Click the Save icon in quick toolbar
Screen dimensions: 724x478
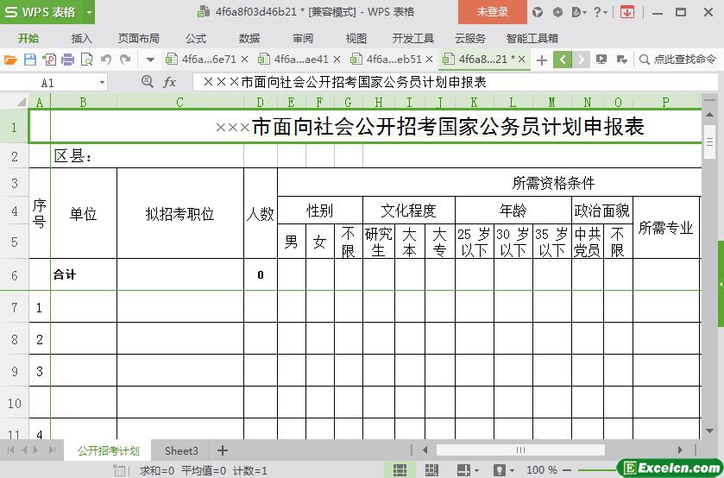tap(30, 60)
